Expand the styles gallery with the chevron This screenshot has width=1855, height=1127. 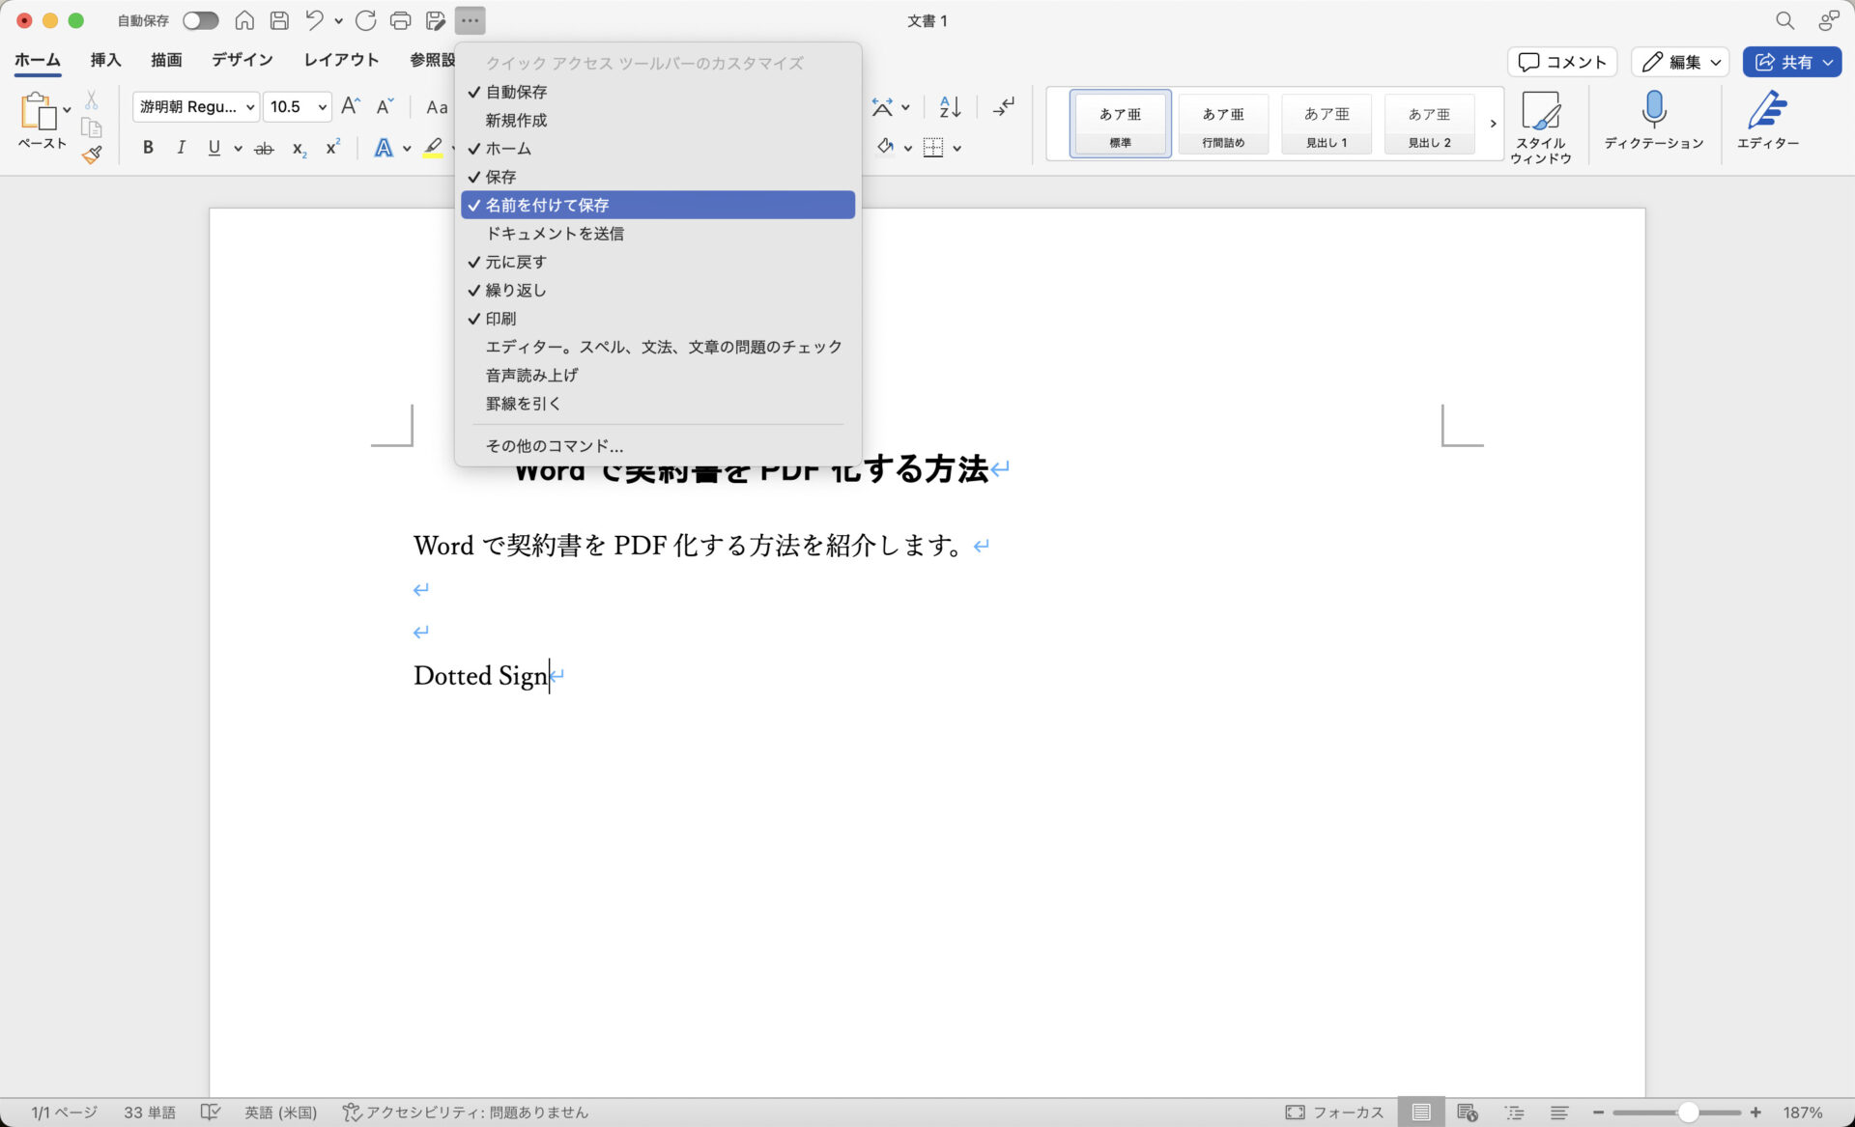tap(1493, 124)
